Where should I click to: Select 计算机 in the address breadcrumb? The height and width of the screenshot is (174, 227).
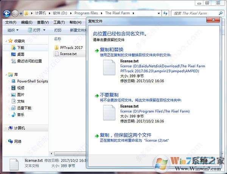point(40,13)
